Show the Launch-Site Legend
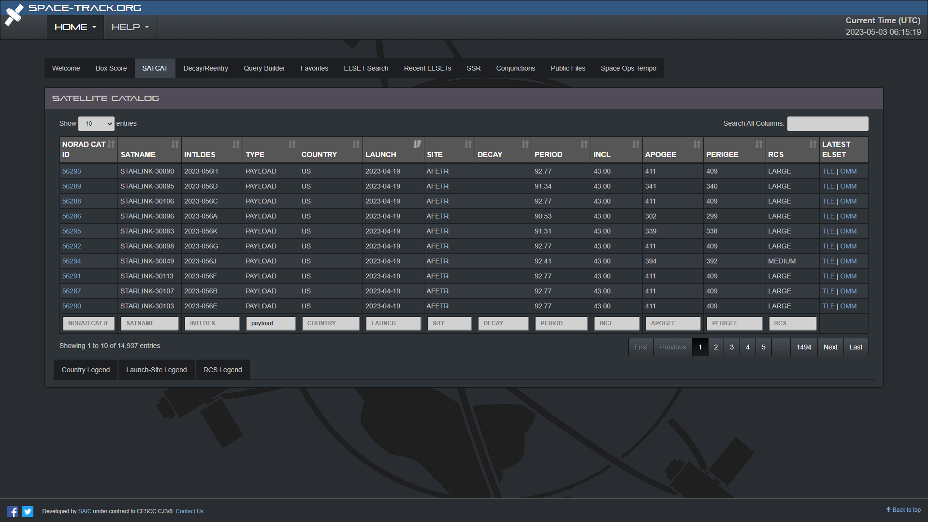The width and height of the screenshot is (928, 522). 157,370
